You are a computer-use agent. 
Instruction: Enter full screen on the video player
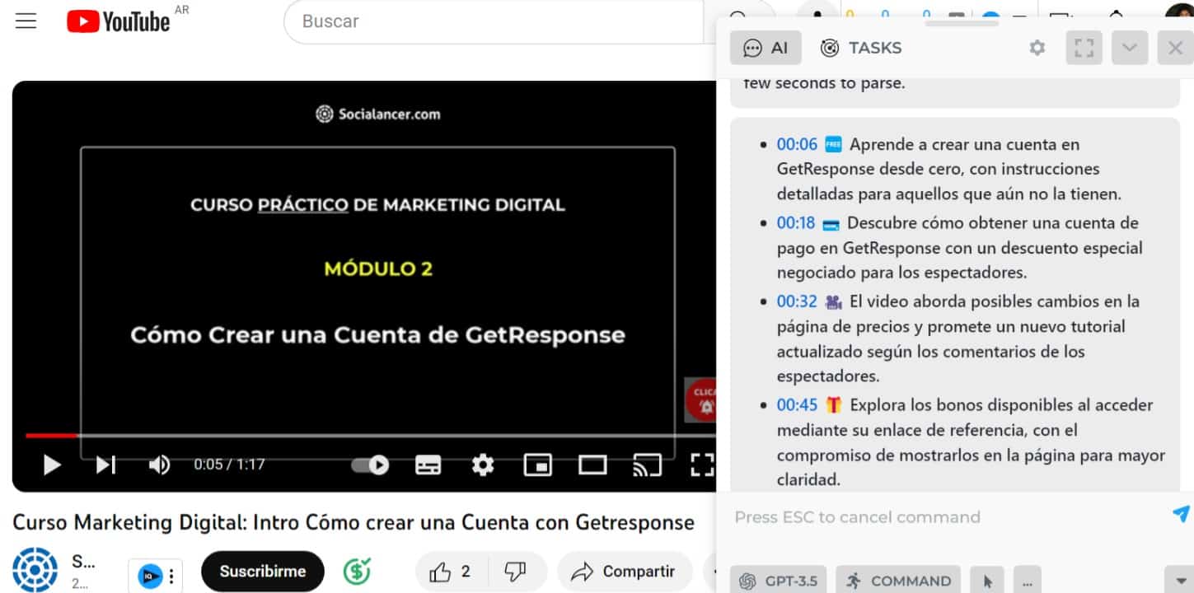tap(702, 465)
